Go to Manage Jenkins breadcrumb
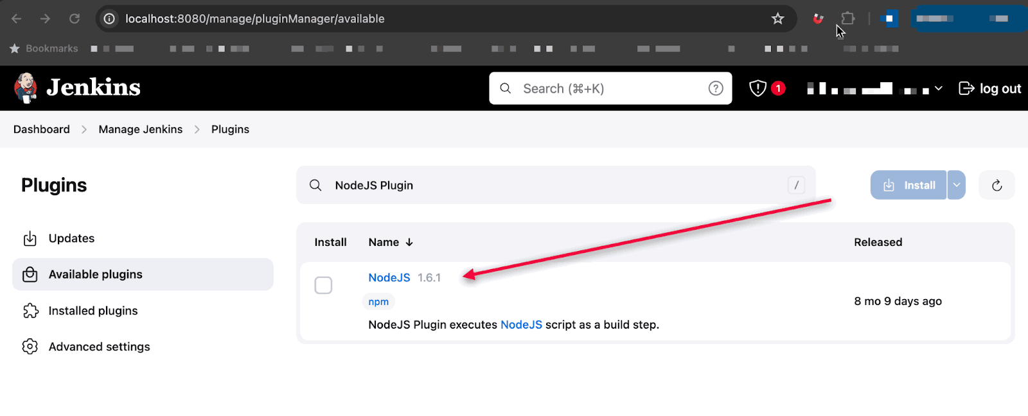Image resolution: width=1028 pixels, height=416 pixels. 141,129
